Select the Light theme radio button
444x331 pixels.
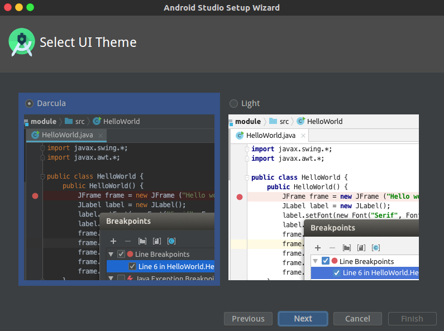[x=233, y=104]
